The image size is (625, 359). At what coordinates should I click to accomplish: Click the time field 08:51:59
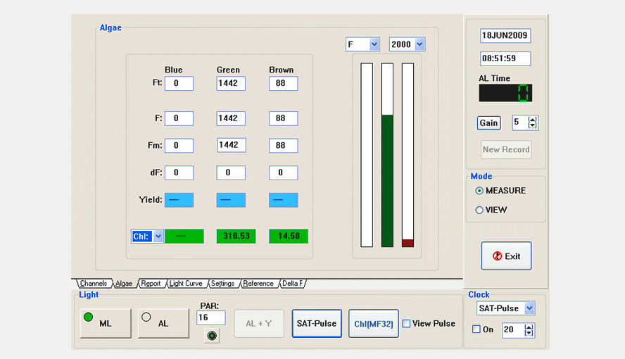(x=505, y=58)
